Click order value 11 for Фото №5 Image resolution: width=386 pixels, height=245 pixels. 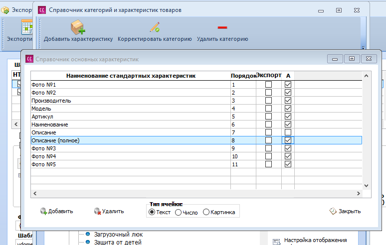(234, 164)
